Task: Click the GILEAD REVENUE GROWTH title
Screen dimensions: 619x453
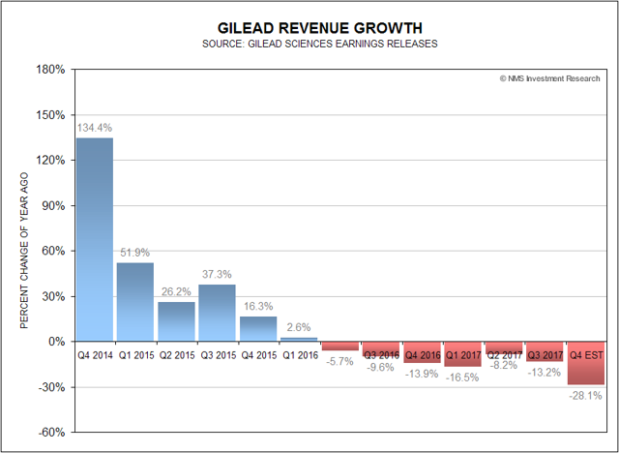Action: [320, 28]
